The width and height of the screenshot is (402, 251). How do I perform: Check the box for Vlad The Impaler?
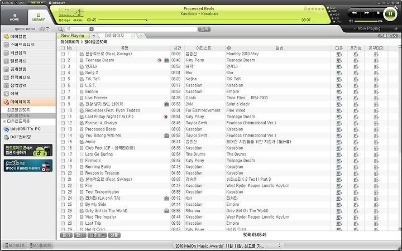click(x=63, y=217)
